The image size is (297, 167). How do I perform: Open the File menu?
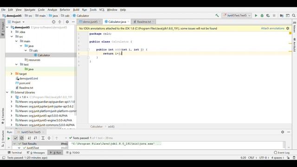3,10
